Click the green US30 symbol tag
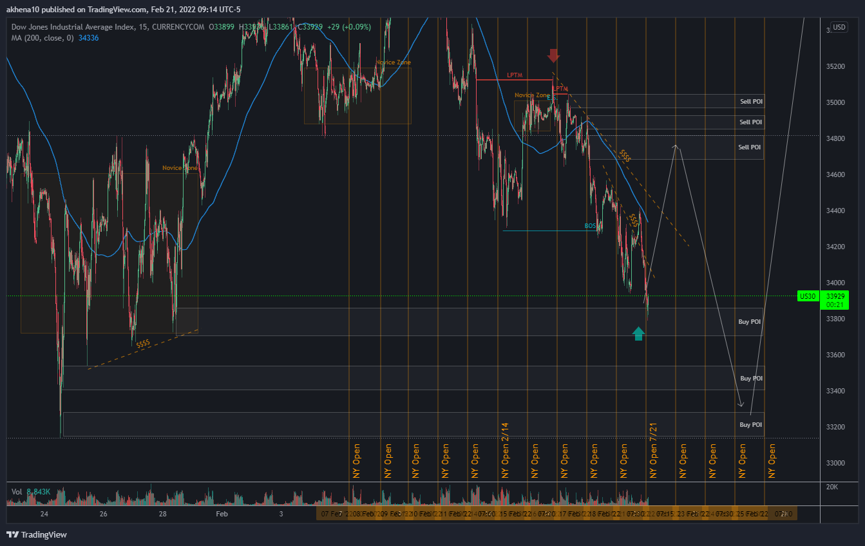Image resolution: width=865 pixels, height=546 pixels. pyautogui.click(x=806, y=296)
